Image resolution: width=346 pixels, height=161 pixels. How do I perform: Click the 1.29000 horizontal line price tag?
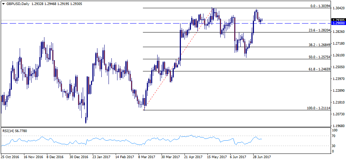(x=338, y=23)
